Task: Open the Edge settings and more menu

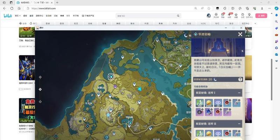Action: tap(269, 8)
